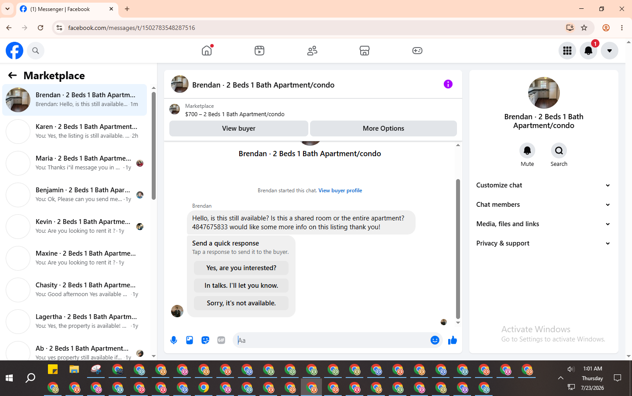632x396 pixels.
Task: Open the Chrome three-dot menu
Action: pyautogui.click(x=622, y=28)
